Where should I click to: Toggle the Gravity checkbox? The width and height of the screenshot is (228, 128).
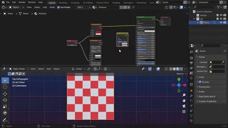pos(200,82)
